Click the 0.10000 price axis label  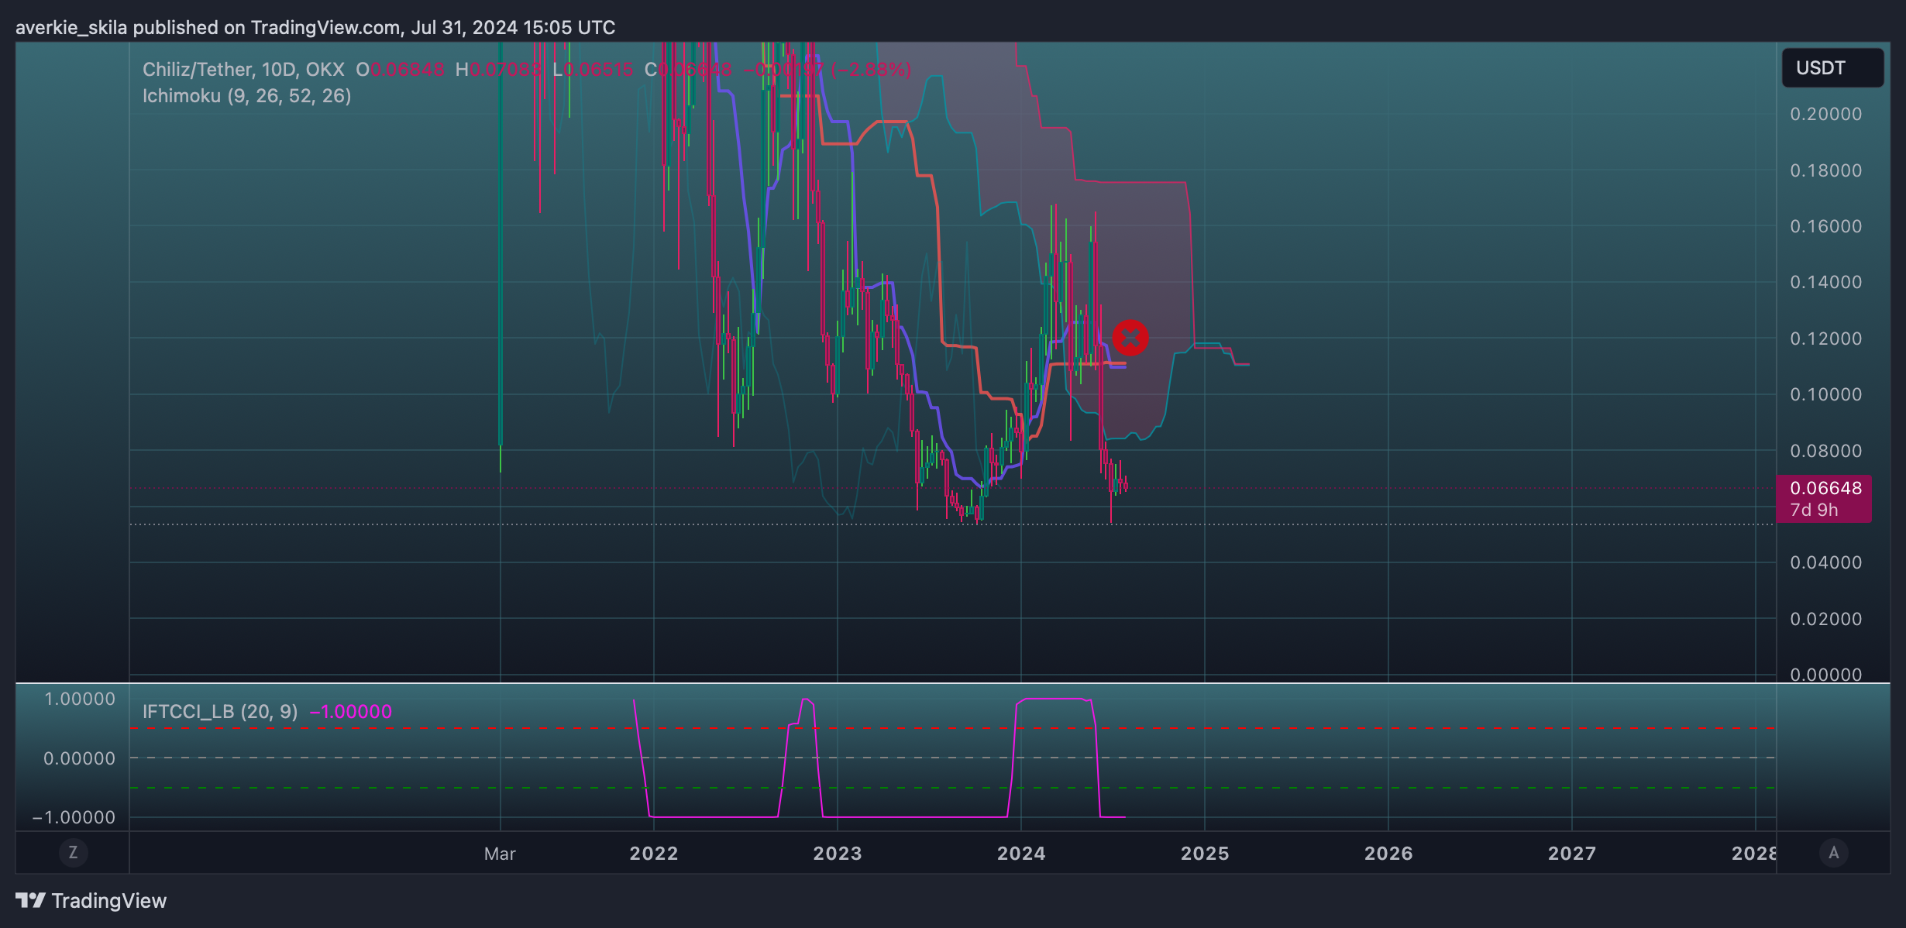point(1825,394)
